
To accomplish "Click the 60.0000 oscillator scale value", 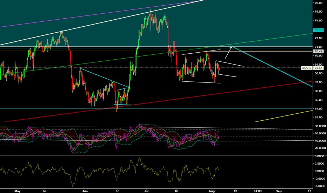I will tap(320, 133).
